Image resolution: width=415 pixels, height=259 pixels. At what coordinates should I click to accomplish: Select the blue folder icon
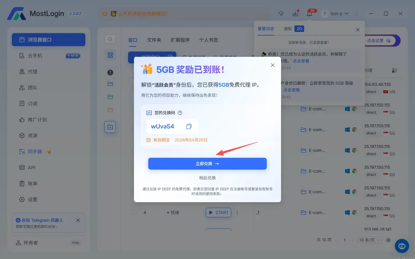pos(110,84)
